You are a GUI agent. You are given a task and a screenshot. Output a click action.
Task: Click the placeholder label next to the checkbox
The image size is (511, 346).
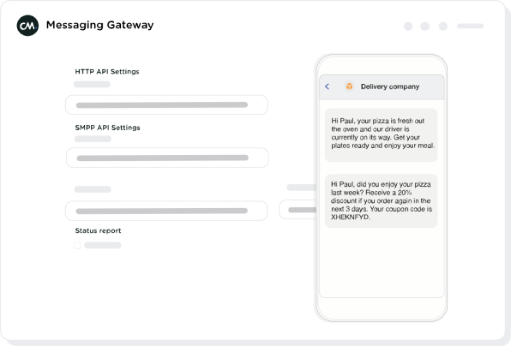pyautogui.click(x=102, y=245)
